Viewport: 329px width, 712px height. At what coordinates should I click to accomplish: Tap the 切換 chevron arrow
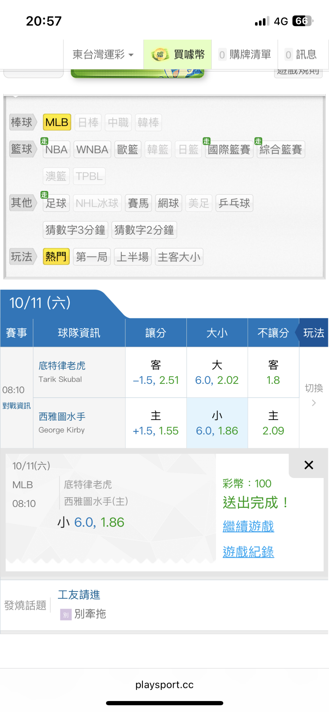(314, 403)
